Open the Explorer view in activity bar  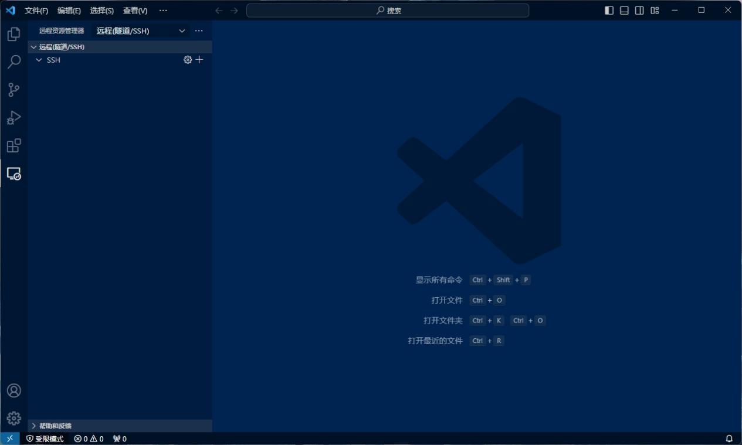pyautogui.click(x=13, y=35)
